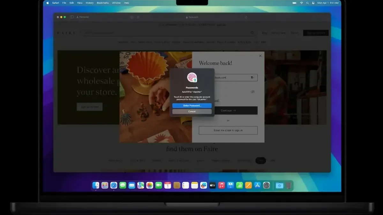Open System Settings from the Dock
The height and width of the screenshot is (215, 383).
(267, 185)
